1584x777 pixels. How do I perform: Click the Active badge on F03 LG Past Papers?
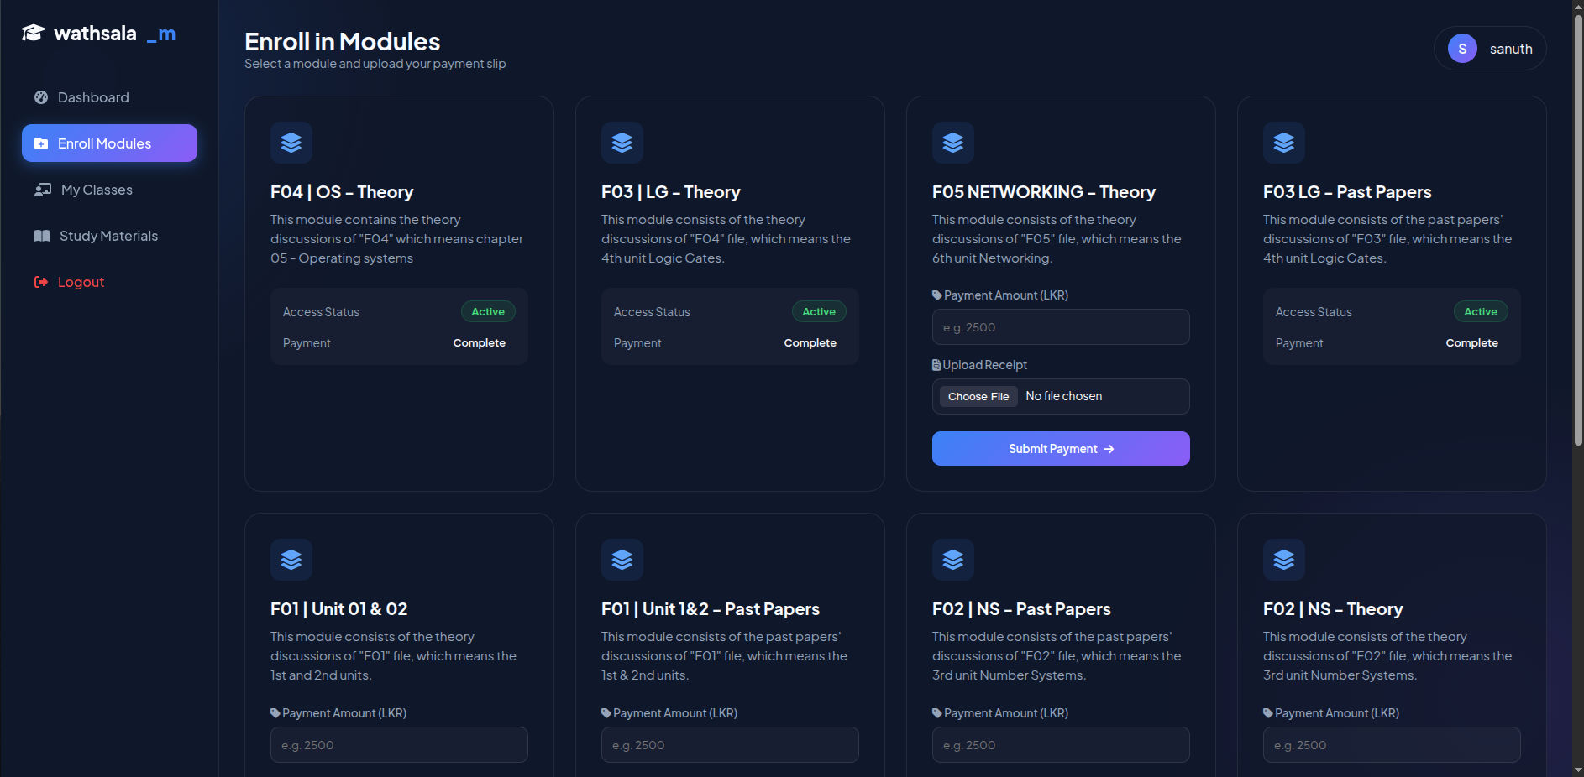pyautogui.click(x=1481, y=312)
